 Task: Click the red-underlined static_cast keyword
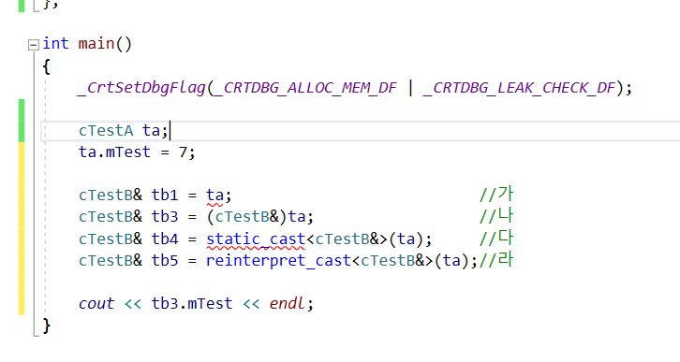click(256, 239)
